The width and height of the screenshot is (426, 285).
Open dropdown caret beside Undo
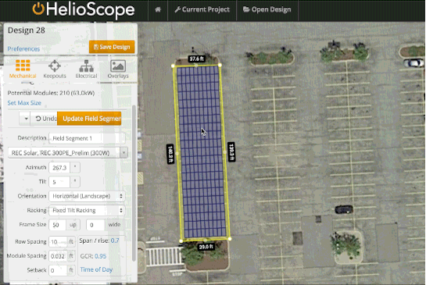click(25, 119)
